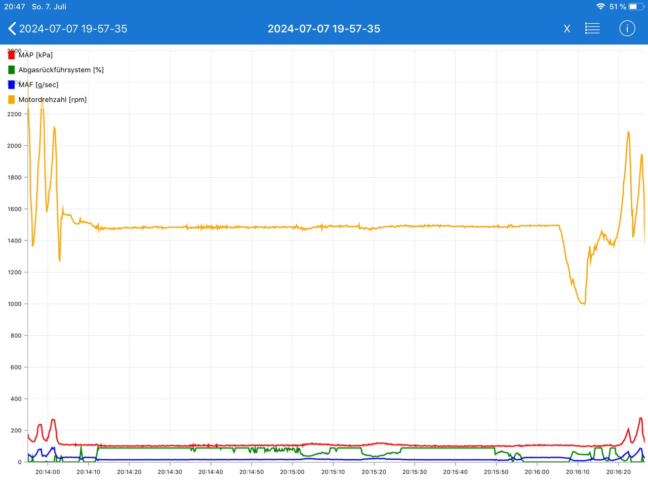The image size is (648, 486).
Task: Select the Abgasrückführsystem [%] legend label
Action: 61,70
